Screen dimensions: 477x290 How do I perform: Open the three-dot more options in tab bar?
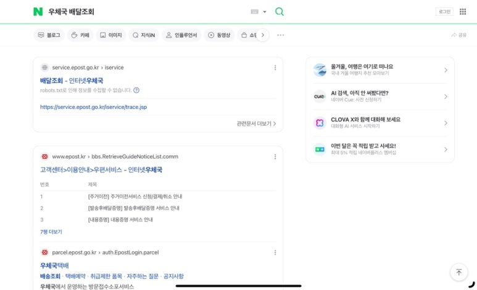click(281, 35)
